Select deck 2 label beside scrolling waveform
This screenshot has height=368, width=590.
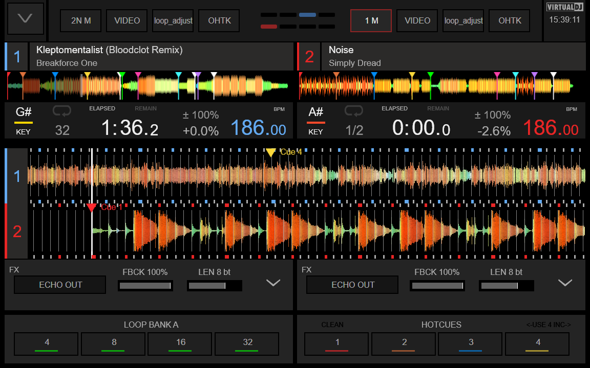[x=17, y=232]
